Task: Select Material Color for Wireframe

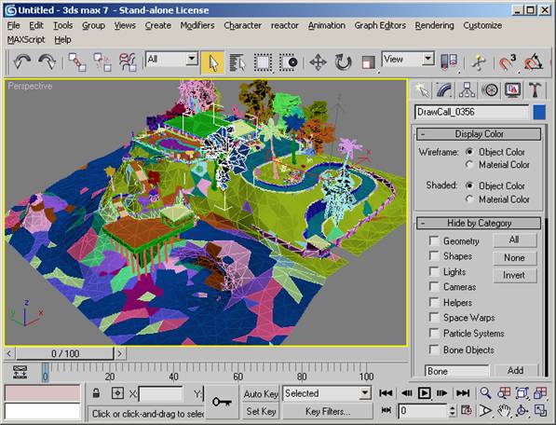Action: click(469, 165)
